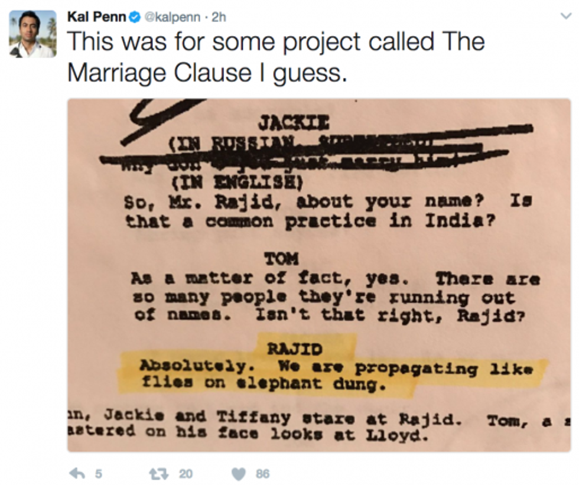The image size is (579, 485).
Task: View the reply count of 5
Action: pyautogui.click(x=99, y=474)
